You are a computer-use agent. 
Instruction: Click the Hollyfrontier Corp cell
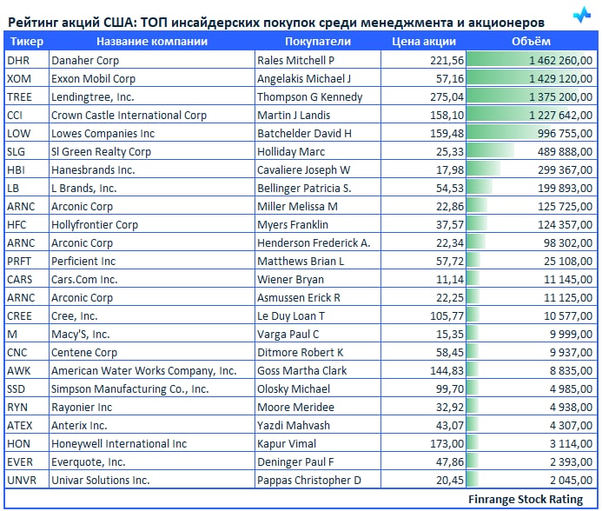click(x=152, y=224)
